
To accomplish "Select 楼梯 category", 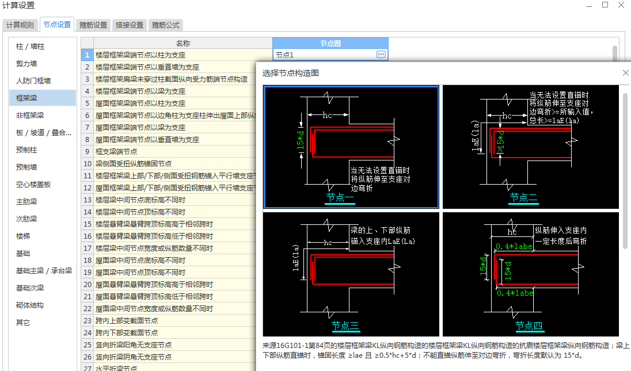I will coord(43,236).
